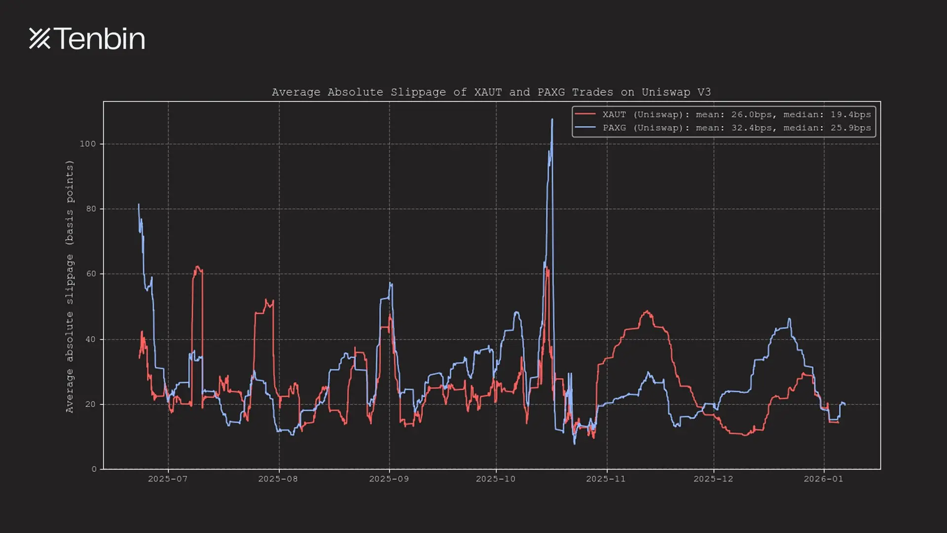The height and width of the screenshot is (533, 947).
Task: Click the Tenbin logo icon
Action: (x=39, y=38)
